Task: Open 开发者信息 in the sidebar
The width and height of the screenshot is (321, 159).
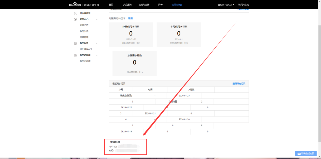Action: [85, 13]
